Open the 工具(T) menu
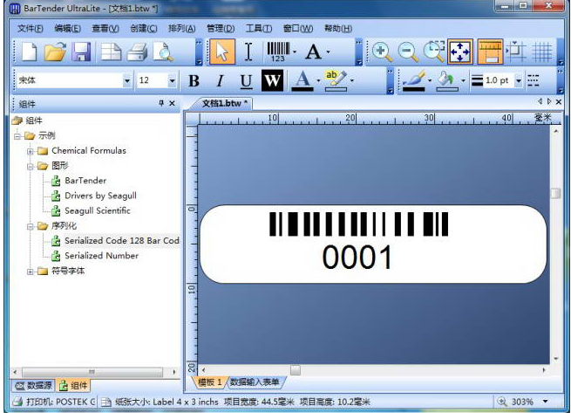The image size is (571, 413). pos(259,29)
